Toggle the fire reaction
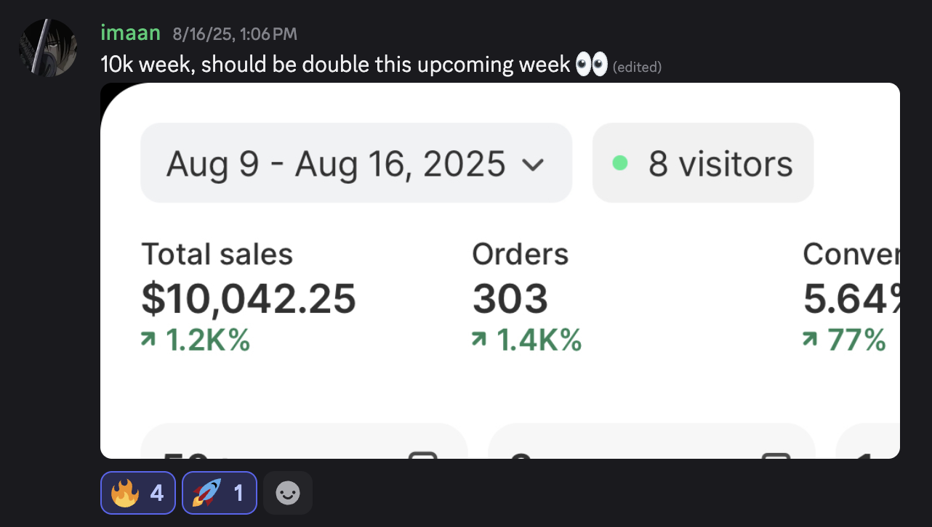 click(137, 493)
